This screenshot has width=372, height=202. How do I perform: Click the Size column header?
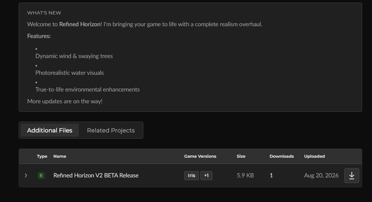click(241, 156)
